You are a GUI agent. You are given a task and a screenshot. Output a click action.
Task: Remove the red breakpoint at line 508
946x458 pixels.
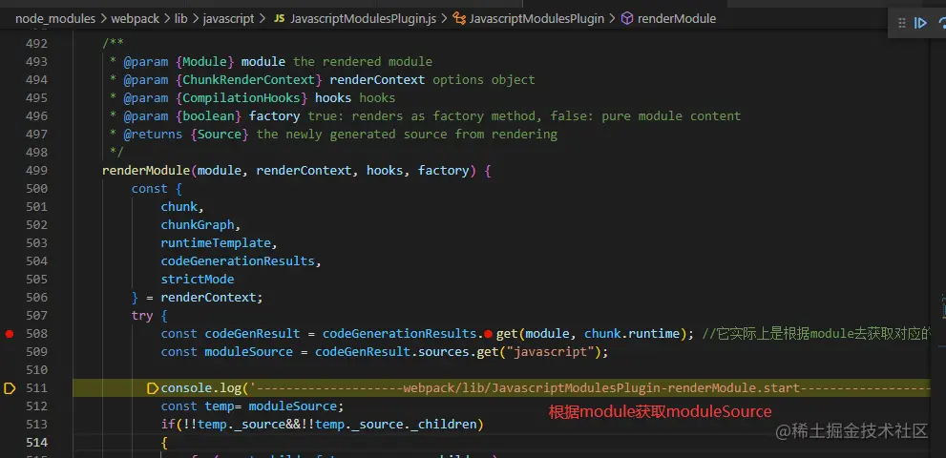9,334
